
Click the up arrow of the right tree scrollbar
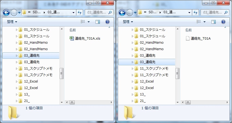click(x=178, y=29)
